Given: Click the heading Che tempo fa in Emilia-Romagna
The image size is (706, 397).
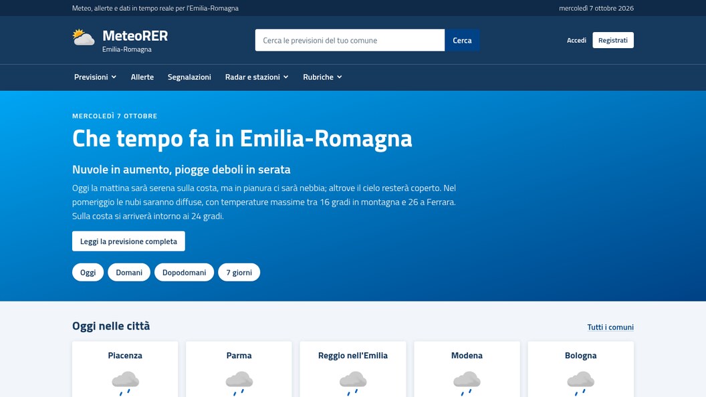Looking at the screenshot, I should [x=242, y=138].
